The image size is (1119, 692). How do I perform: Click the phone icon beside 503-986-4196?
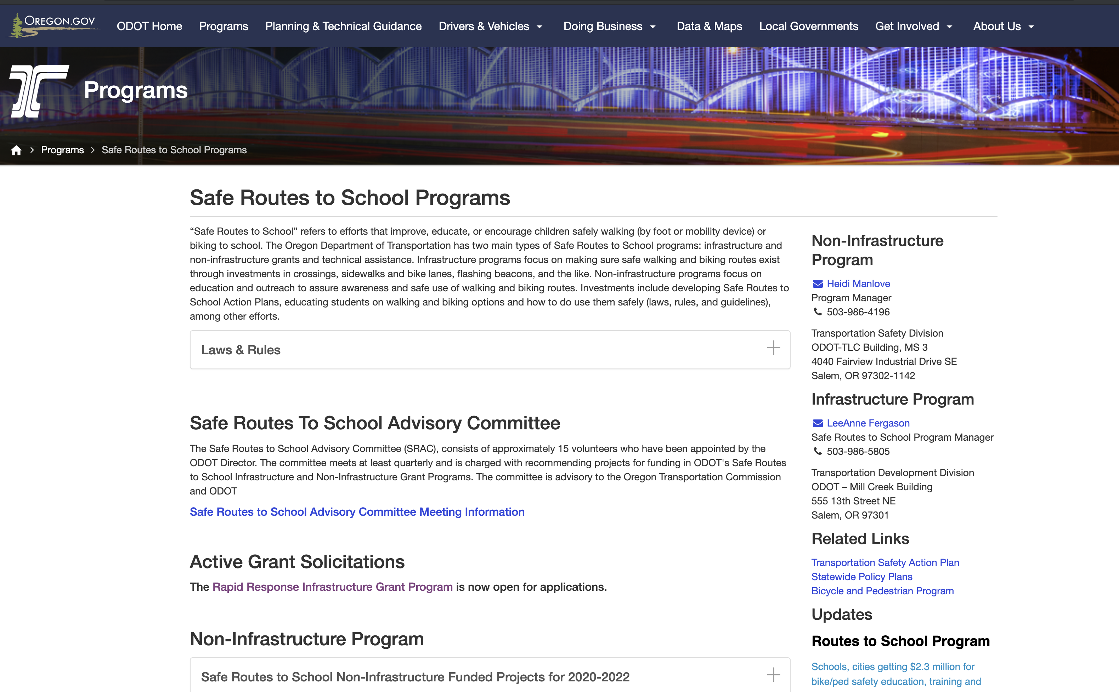coord(818,312)
